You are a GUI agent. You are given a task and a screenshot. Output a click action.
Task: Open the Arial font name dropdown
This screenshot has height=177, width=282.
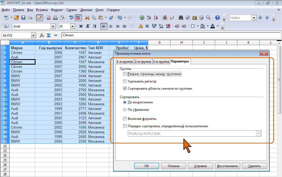point(53,26)
